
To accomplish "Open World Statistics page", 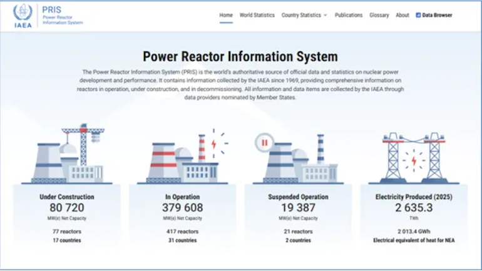I will point(257,15).
